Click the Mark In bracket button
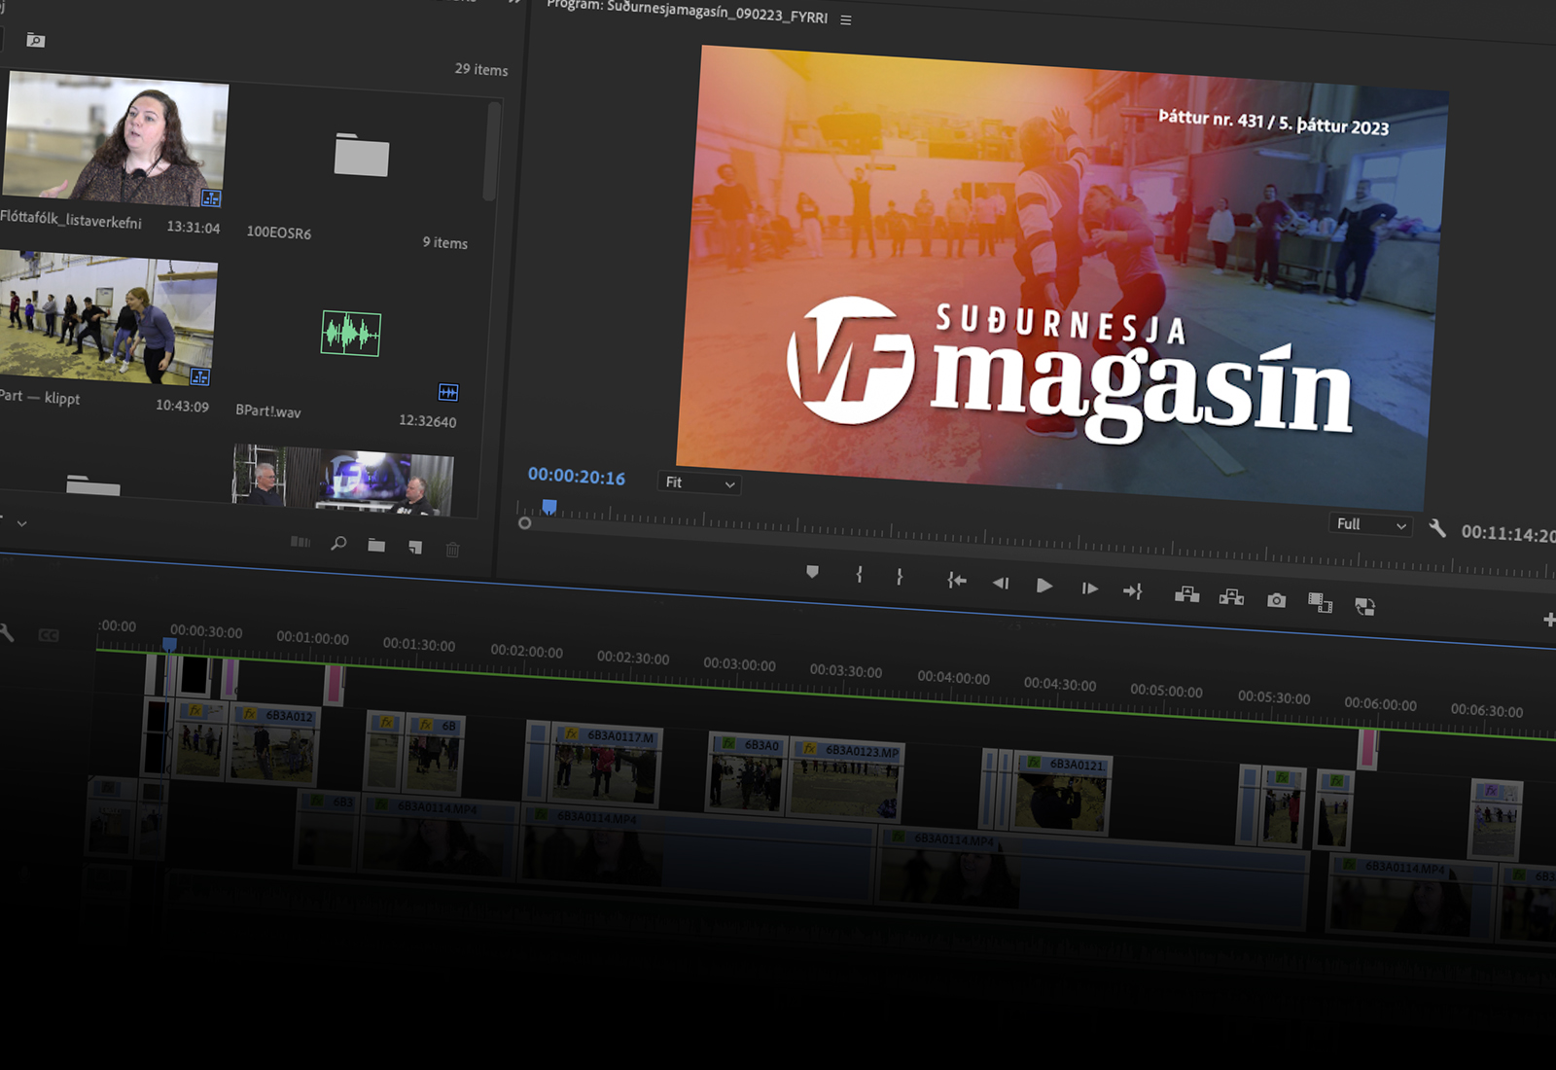1556x1070 pixels. coord(859,575)
